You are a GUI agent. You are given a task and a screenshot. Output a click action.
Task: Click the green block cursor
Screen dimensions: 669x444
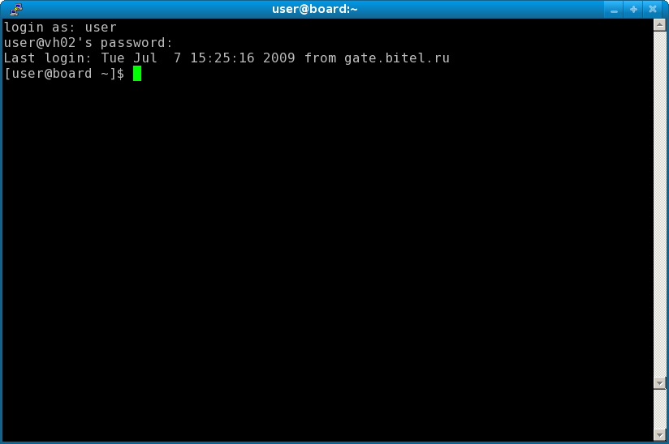coord(137,73)
